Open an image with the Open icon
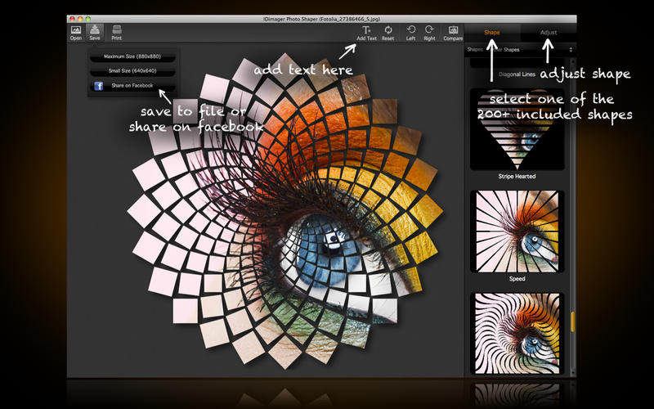Image resolution: width=654 pixels, height=409 pixels. click(x=75, y=31)
